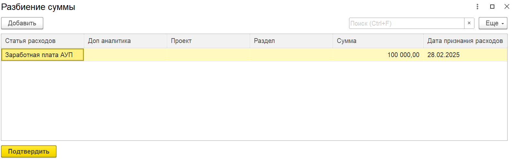This screenshot has height=161, width=513.
Task: Select the 100 000,00 amount cell
Action: click(x=378, y=55)
